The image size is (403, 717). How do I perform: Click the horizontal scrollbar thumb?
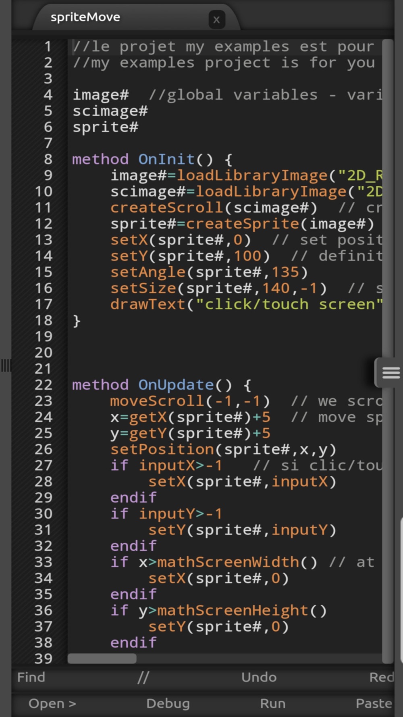(x=102, y=659)
